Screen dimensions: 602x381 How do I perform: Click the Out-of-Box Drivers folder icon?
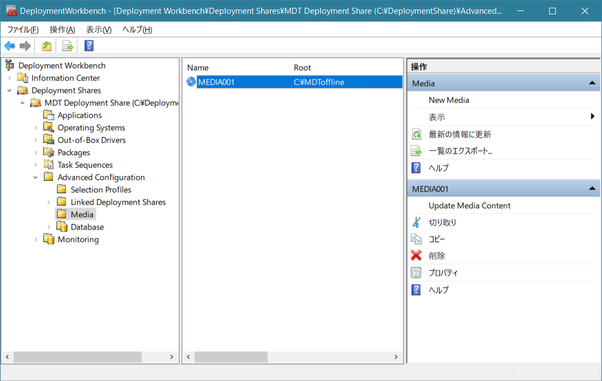[x=49, y=139]
